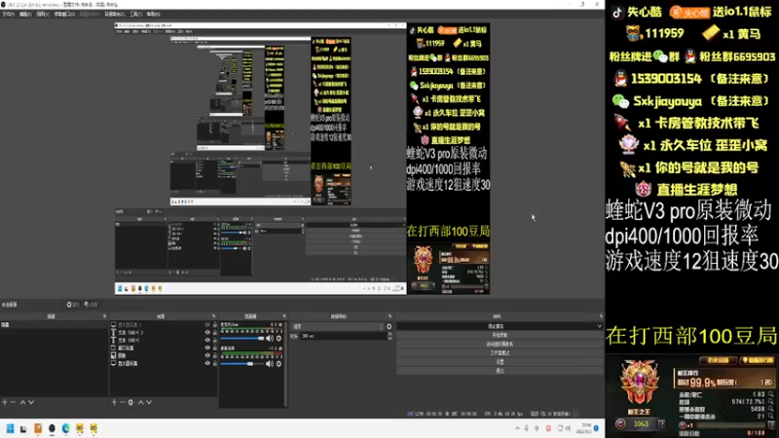This screenshot has width=779, height=438.
Task: Toggle the lock on the 窗口采集 source
Action: click(x=214, y=348)
